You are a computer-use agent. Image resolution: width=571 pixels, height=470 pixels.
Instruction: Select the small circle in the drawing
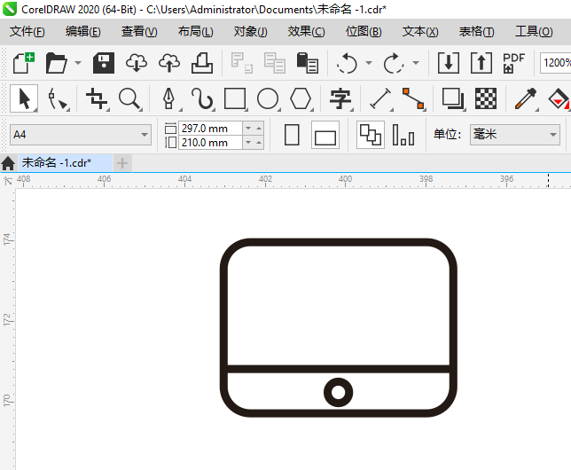[x=339, y=392]
